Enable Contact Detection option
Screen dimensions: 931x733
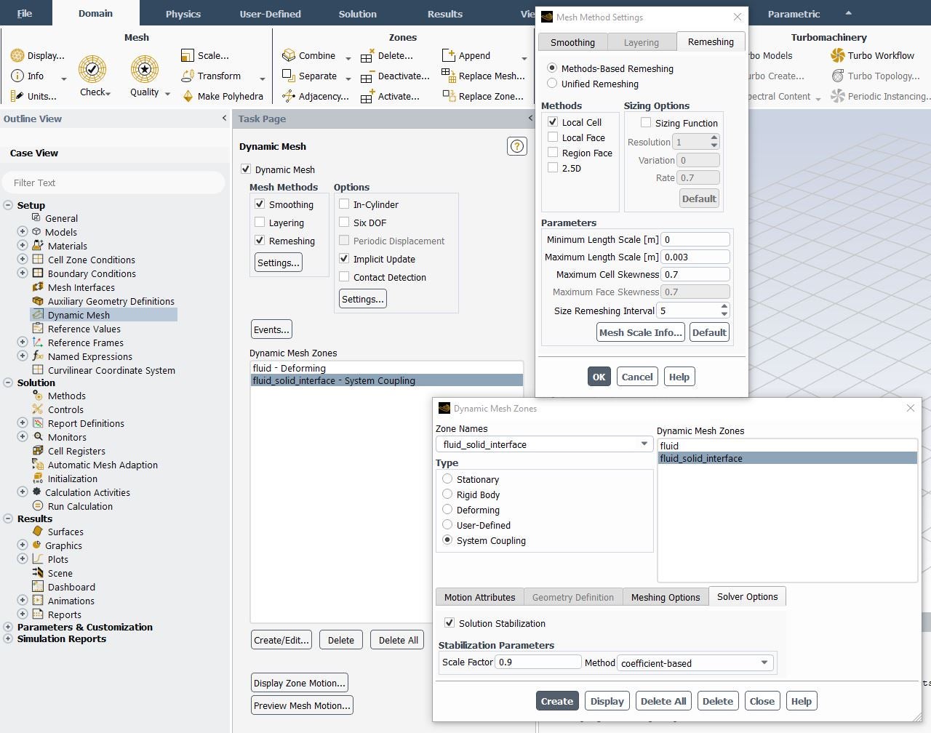tap(344, 277)
